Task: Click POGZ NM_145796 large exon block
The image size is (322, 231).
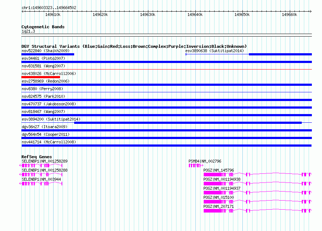Action: pos(213,175)
